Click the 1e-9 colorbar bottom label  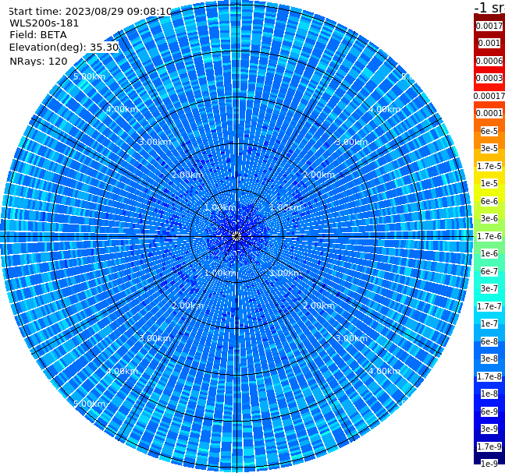coord(489,464)
